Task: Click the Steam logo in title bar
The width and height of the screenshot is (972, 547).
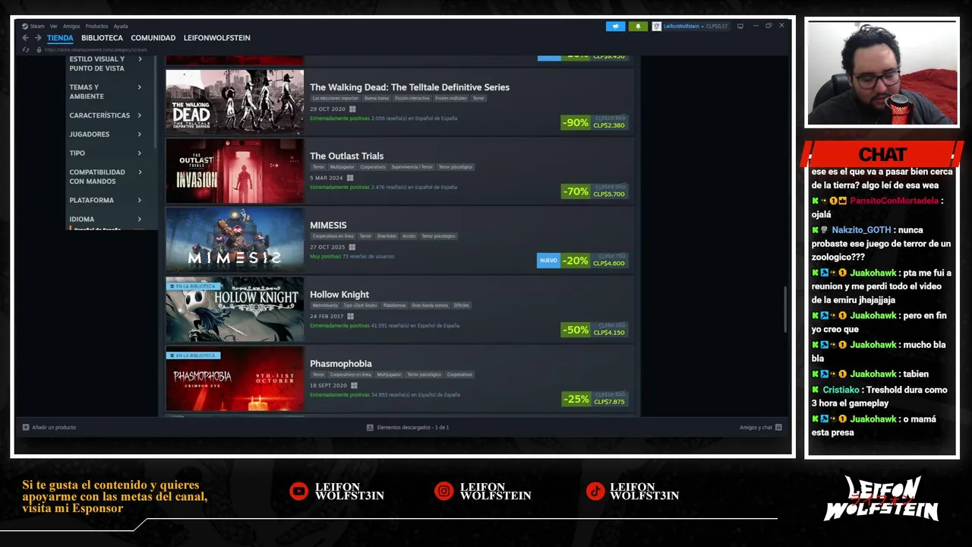Action: [25, 26]
